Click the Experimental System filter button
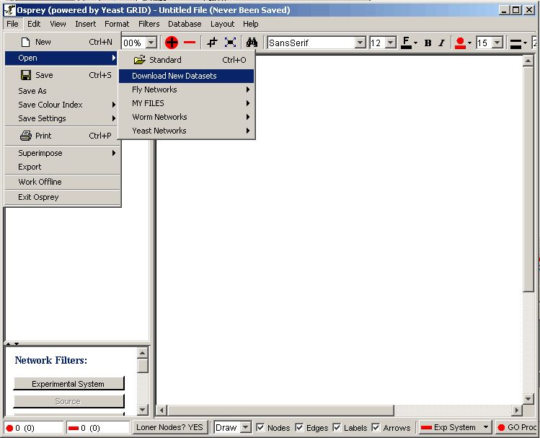Screen dimensions: 540x438 [68, 384]
